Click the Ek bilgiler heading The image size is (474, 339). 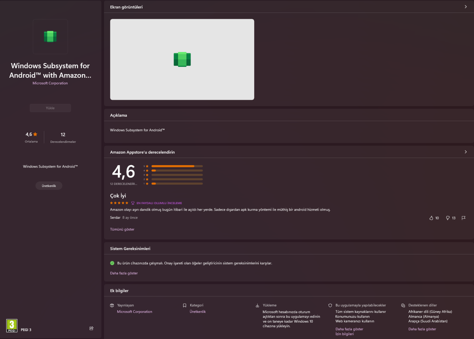[119, 291]
